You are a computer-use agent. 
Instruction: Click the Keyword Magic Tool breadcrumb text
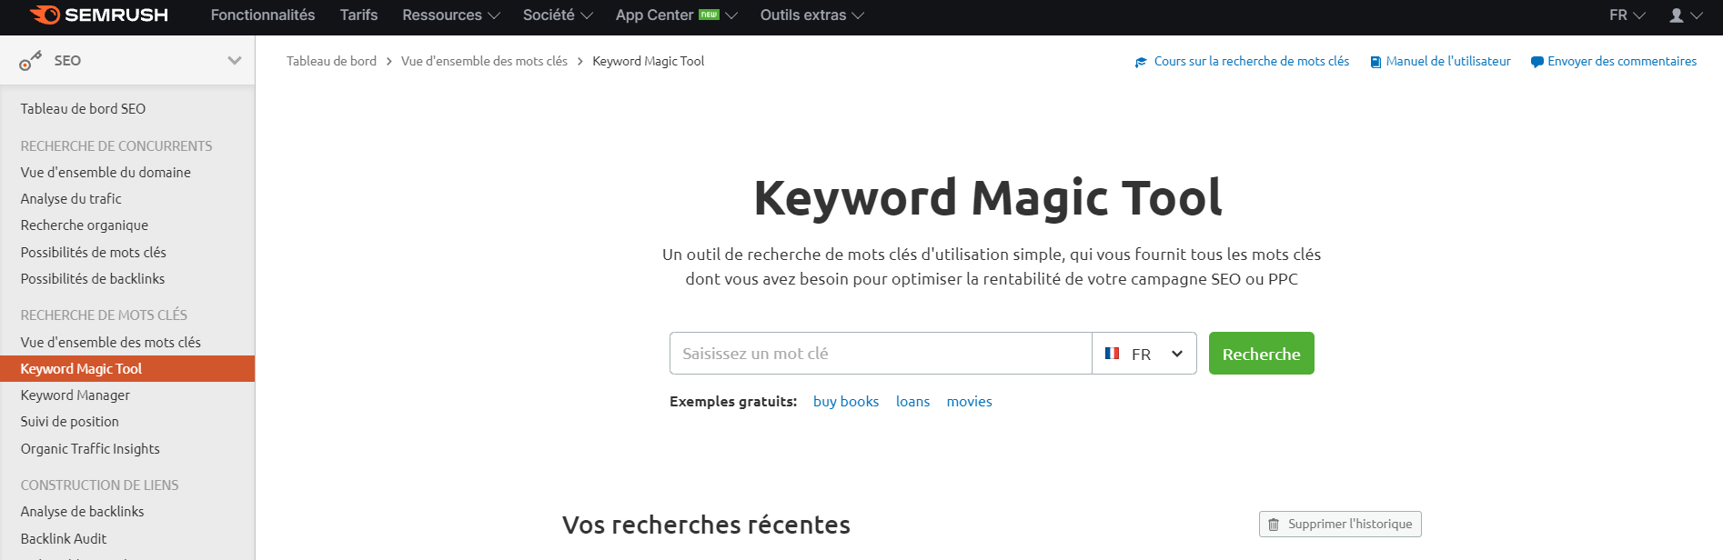pyautogui.click(x=649, y=61)
